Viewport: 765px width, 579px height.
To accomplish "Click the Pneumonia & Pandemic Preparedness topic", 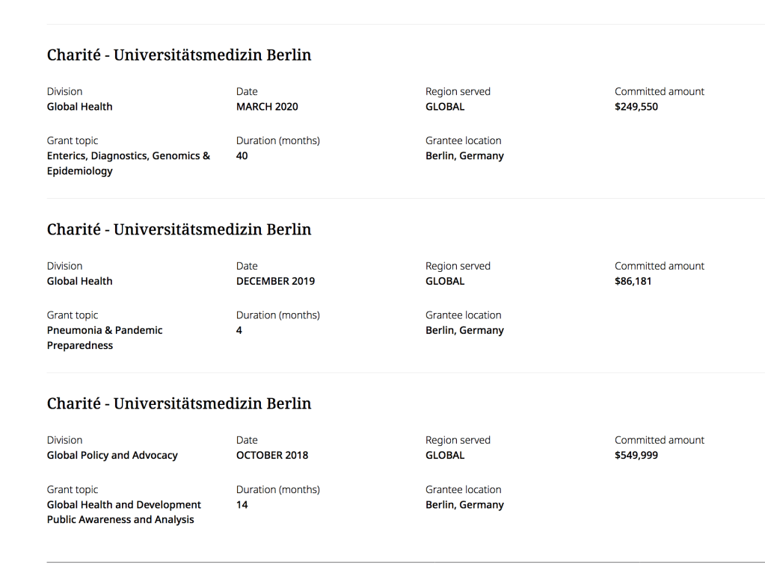I will pos(105,338).
